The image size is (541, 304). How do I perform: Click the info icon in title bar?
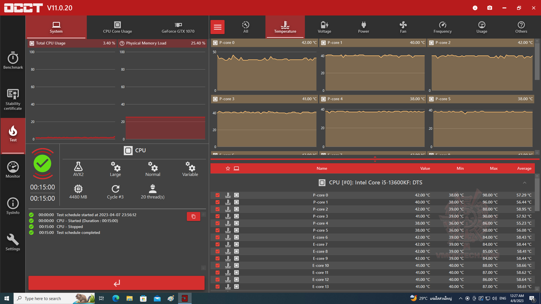(475, 8)
